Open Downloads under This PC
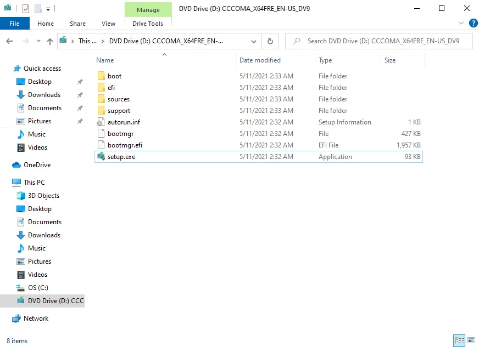The image size is (479, 347). (44, 235)
